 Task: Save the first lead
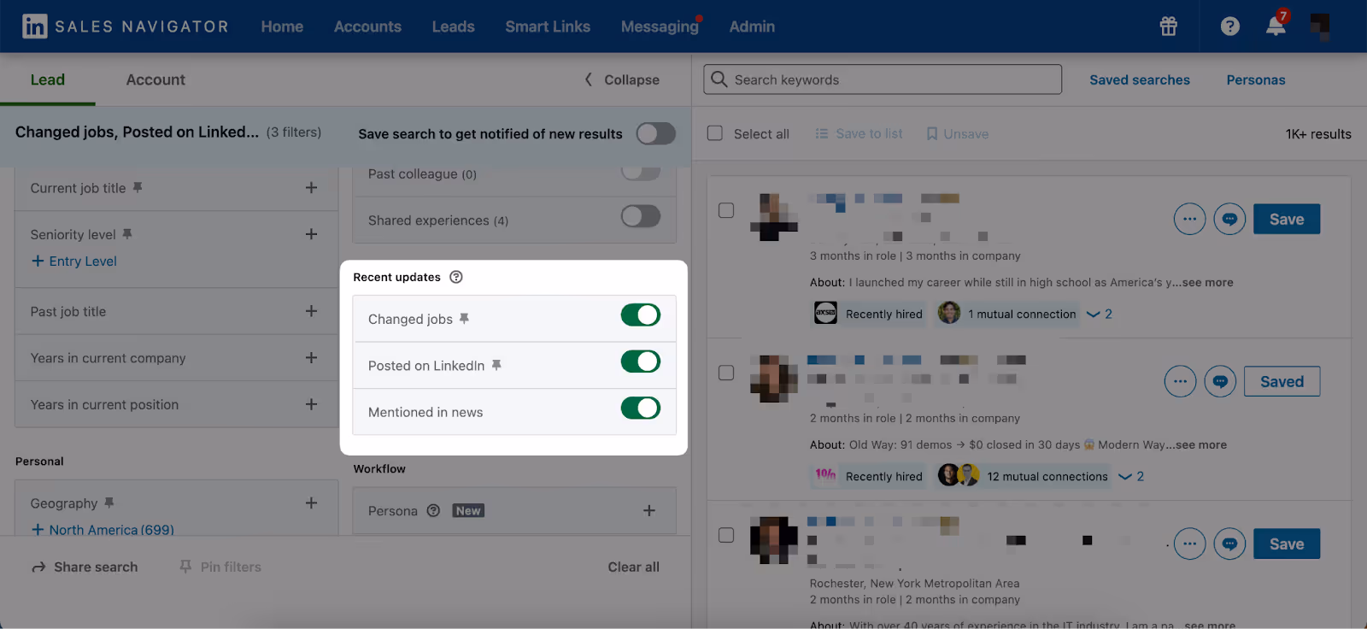[x=1287, y=219]
